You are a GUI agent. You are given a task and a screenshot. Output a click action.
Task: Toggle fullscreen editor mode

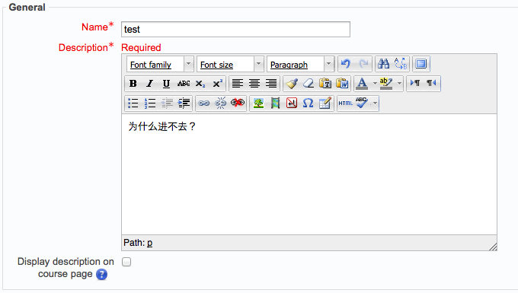[420, 64]
